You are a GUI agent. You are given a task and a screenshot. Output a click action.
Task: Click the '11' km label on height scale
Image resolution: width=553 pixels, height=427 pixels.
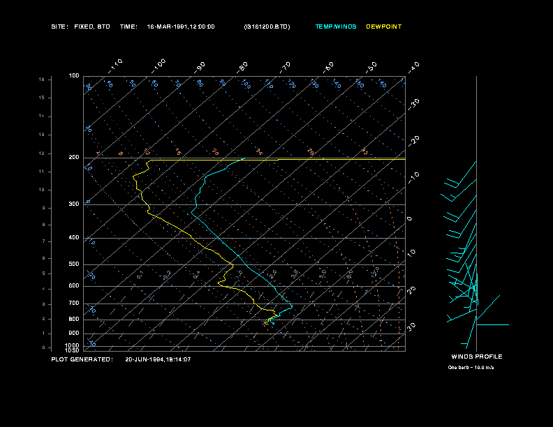42,172
